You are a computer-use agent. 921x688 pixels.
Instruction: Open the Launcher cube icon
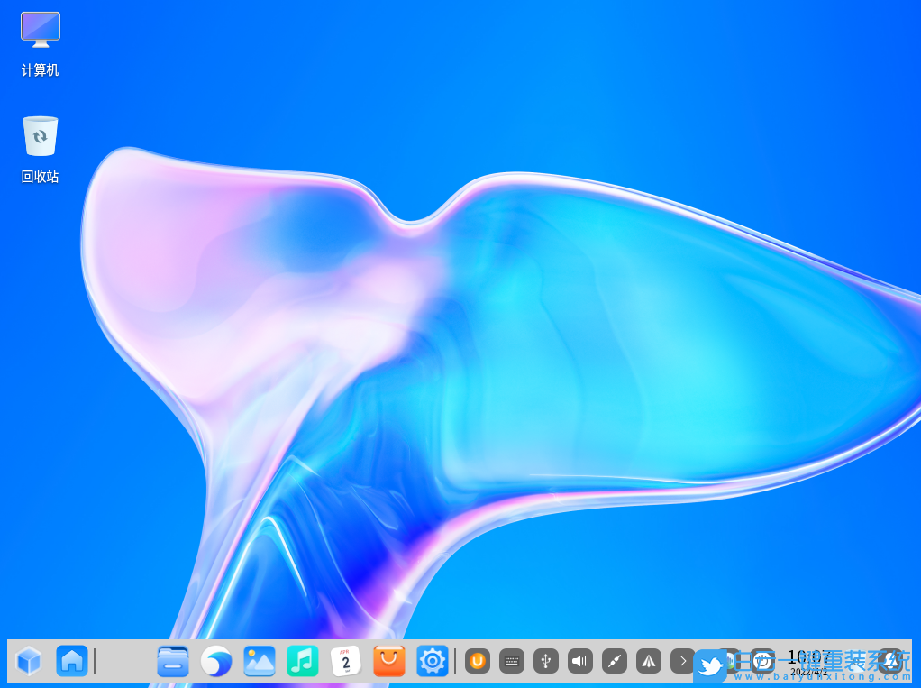point(28,661)
